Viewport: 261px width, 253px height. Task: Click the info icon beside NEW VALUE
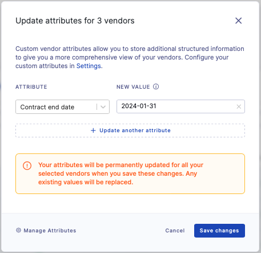(156, 86)
